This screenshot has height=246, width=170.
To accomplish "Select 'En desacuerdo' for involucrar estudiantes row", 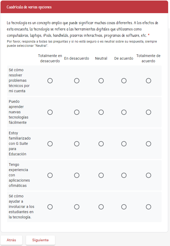I will (77, 207).
